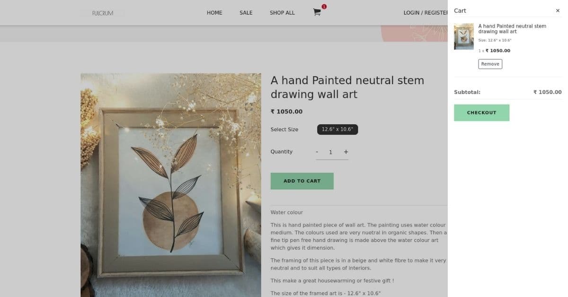Select the 12.6" x 10.6" size option

point(337,130)
